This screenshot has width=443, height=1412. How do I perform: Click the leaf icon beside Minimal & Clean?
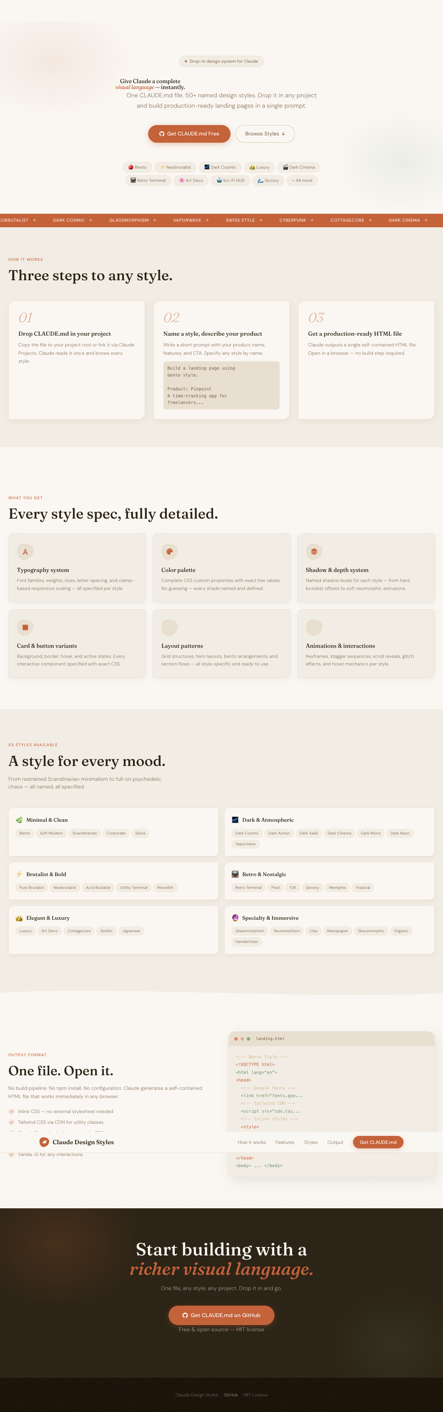(19, 820)
